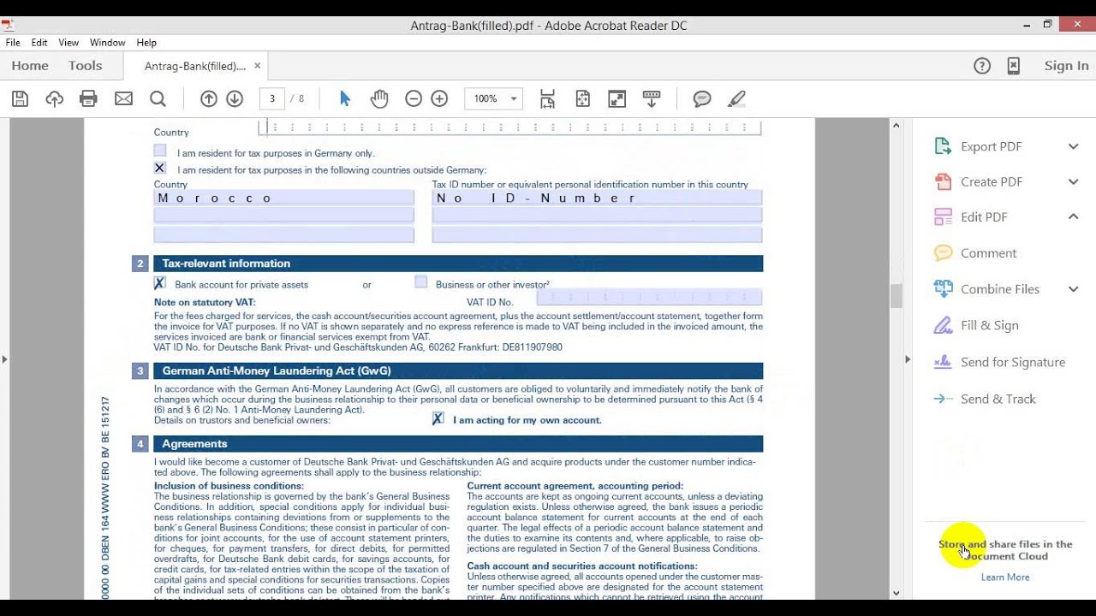
Task: Open the View menu
Action: coord(68,43)
